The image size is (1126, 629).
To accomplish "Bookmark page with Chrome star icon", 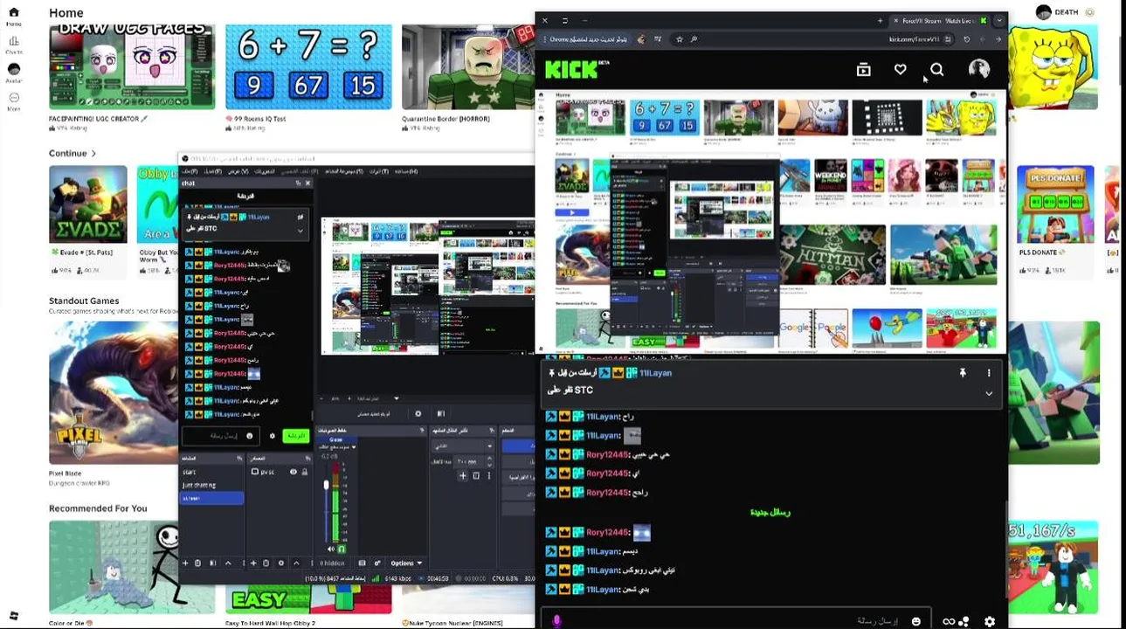I will pyautogui.click(x=679, y=39).
